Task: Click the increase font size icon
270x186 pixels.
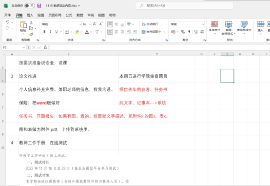Action: 95,24
